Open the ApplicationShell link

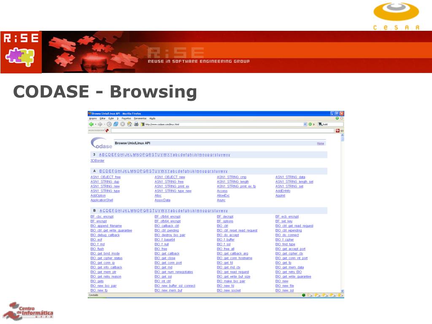pyautogui.click(x=102, y=200)
